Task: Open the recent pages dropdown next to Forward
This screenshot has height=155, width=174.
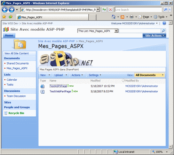Action: 17,10
